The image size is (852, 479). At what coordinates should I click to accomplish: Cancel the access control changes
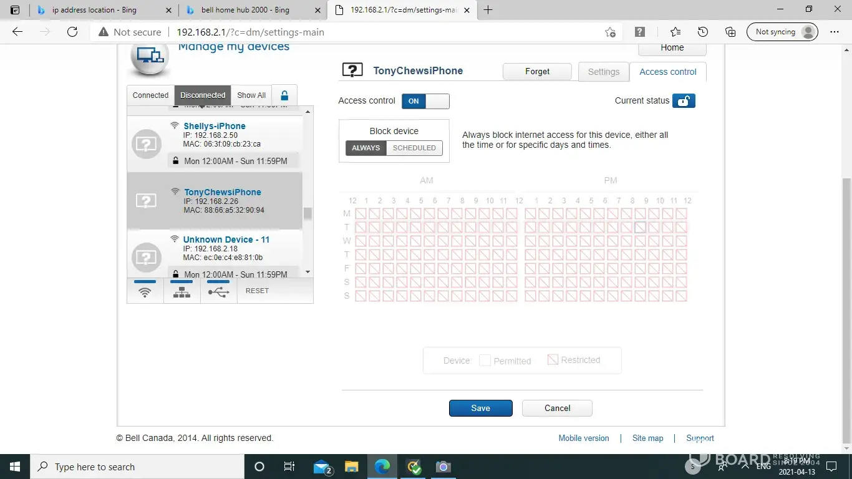557,408
